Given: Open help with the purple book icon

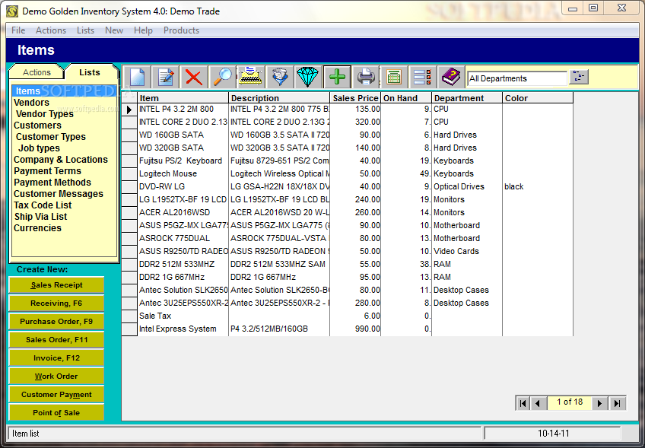Looking at the screenshot, I should pos(451,77).
